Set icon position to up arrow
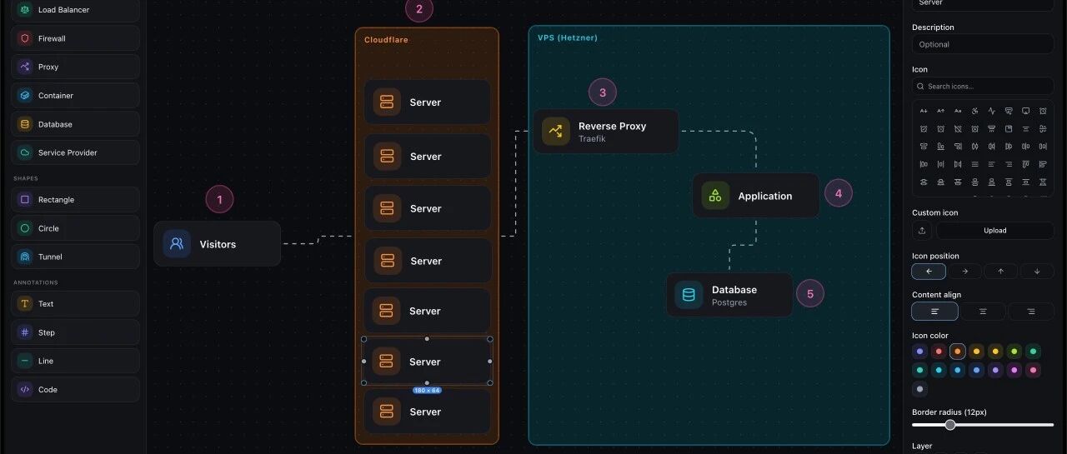The image size is (1067, 454). point(1001,271)
